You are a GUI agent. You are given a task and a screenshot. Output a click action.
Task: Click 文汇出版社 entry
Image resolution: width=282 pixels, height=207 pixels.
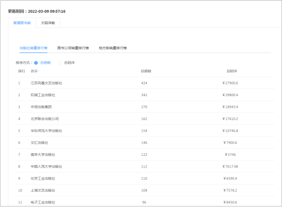coord(40,143)
